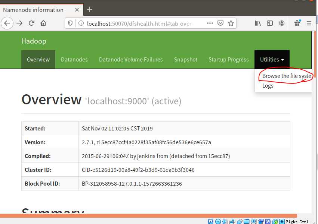Select the Namenode information browser tab
The image size is (318, 224).
pyautogui.click(x=41, y=10)
